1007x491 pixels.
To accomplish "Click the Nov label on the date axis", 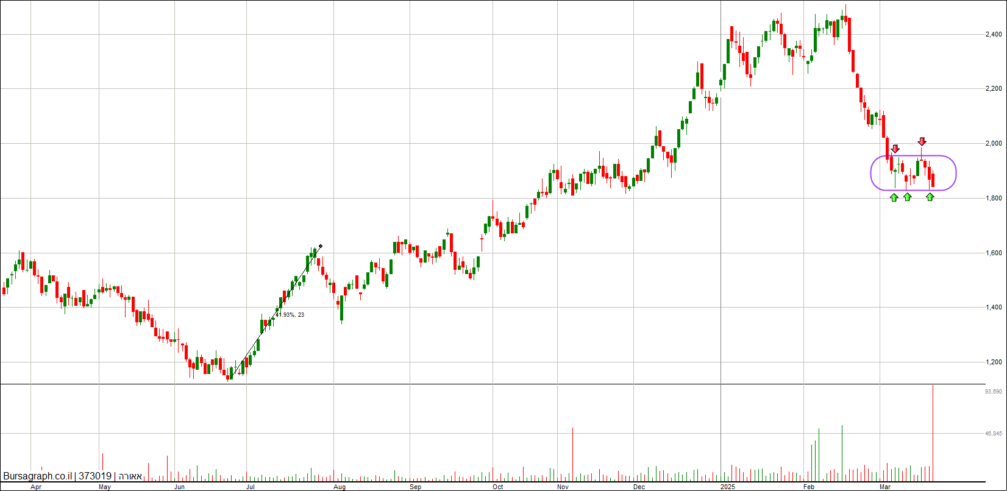I will coord(562,487).
